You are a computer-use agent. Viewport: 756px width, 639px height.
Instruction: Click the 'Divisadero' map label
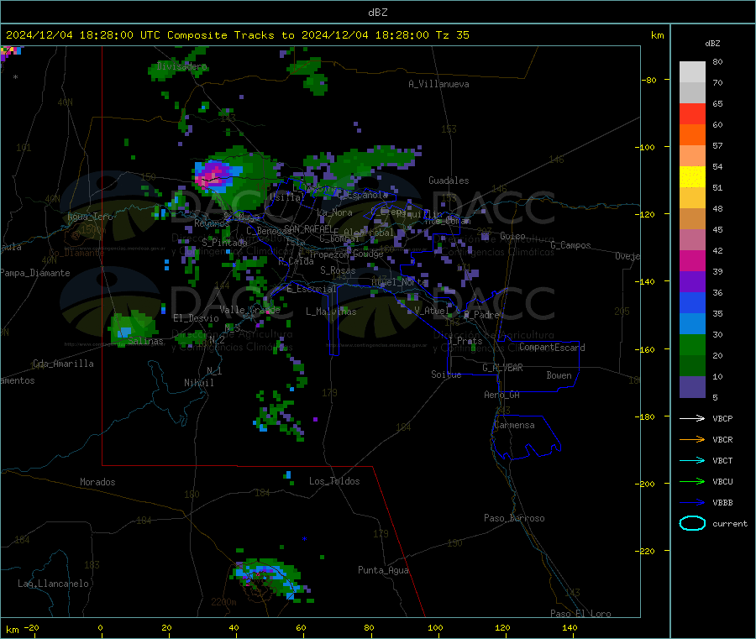tap(181, 66)
